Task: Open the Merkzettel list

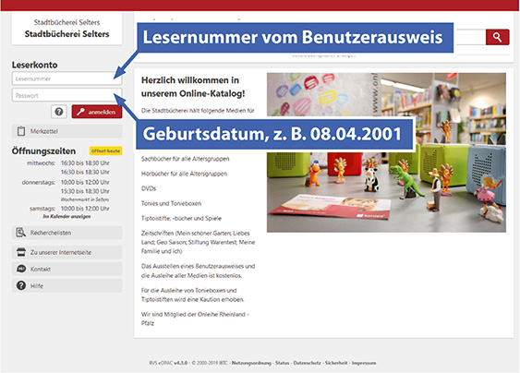Action: [67, 131]
